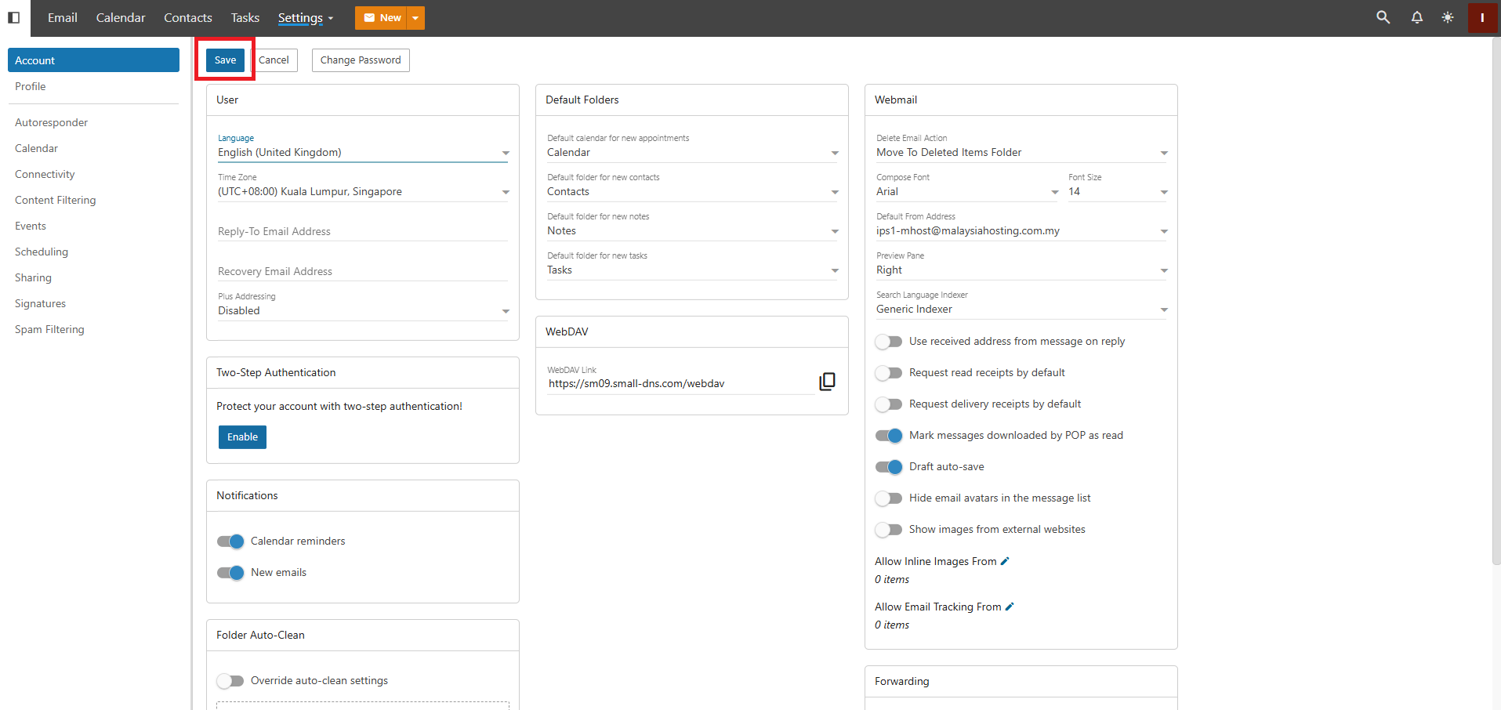
Task: Open Default folder for new tasks dropdown
Action: click(x=693, y=270)
